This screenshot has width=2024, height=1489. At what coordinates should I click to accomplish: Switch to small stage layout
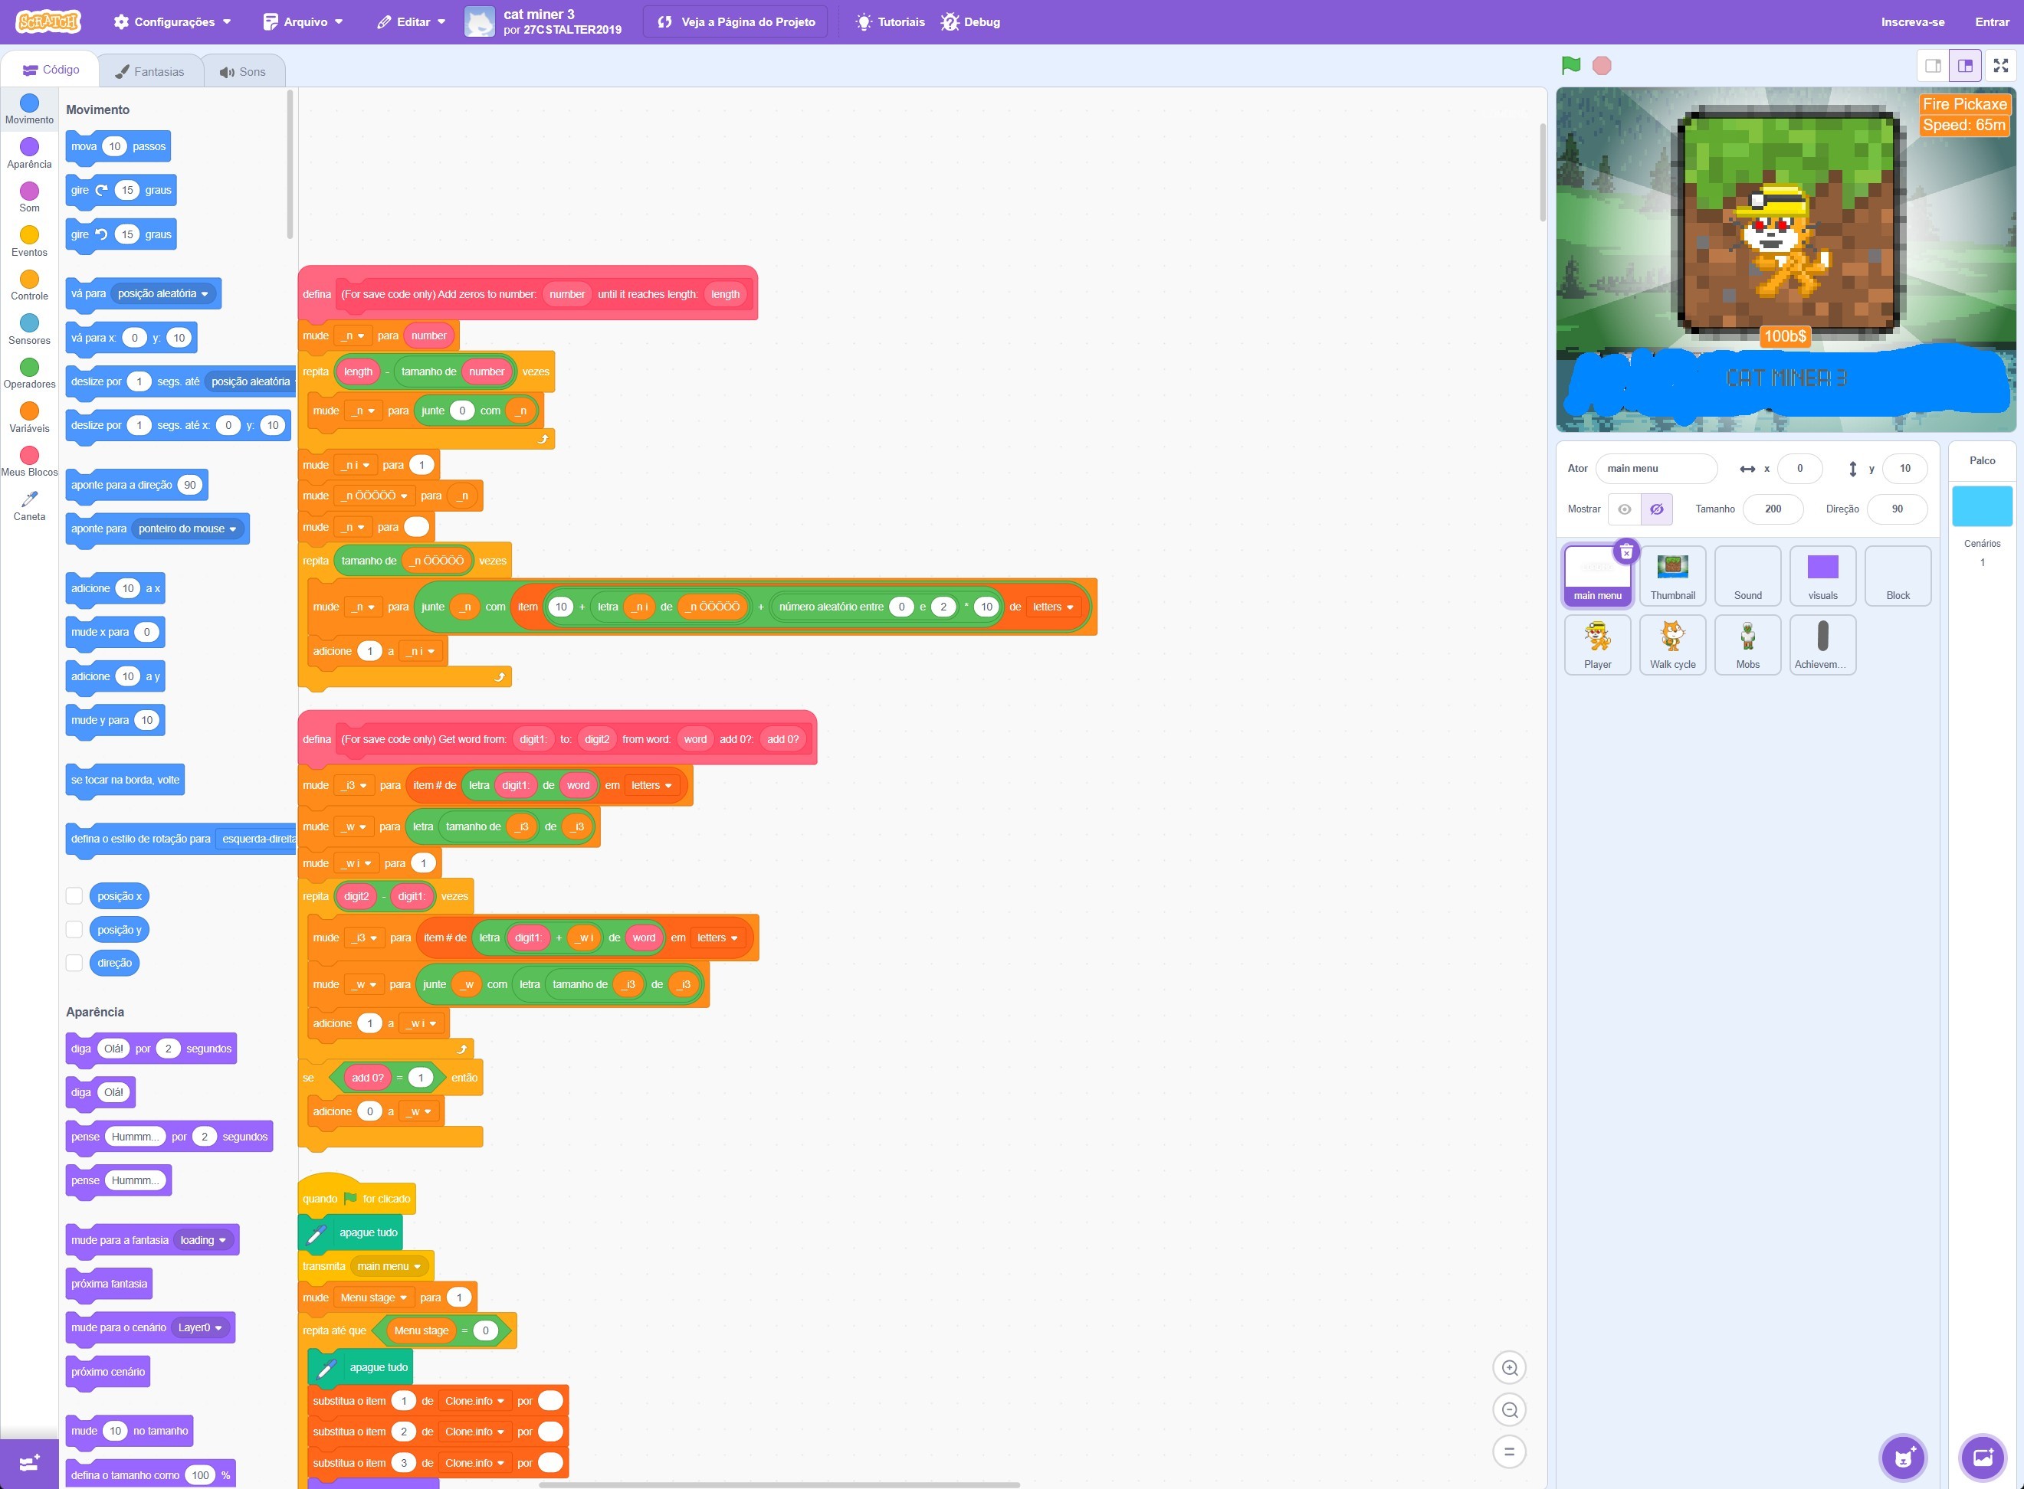1932,65
